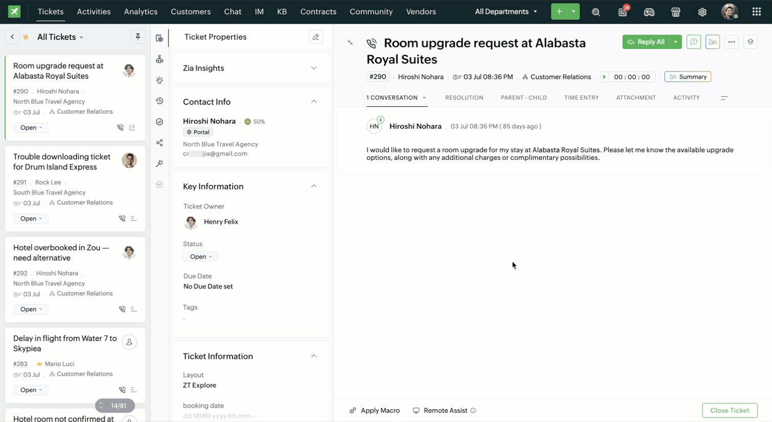Viewport: 772px width, 422px height.
Task: Open the notifications icon with badge 28
Action: 623,12
